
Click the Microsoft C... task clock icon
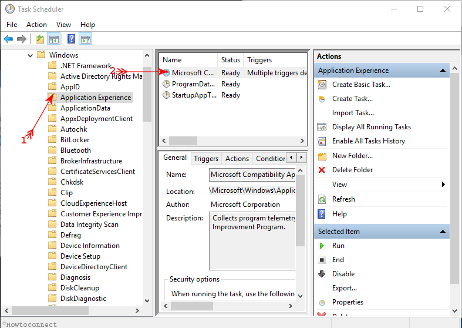(x=167, y=72)
